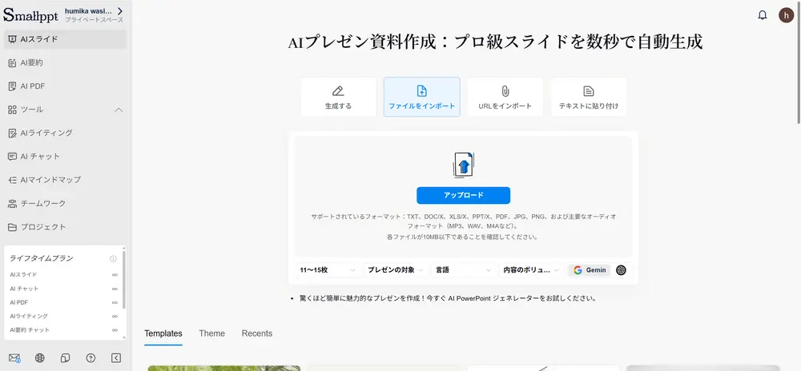Open プロジェクト in the sidebar
This screenshot has width=801, height=371.
tap(66, 227)
